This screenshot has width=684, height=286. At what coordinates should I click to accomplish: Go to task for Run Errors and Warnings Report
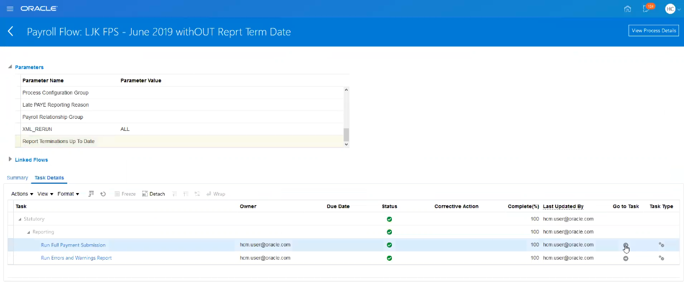(x=626, y=258)
